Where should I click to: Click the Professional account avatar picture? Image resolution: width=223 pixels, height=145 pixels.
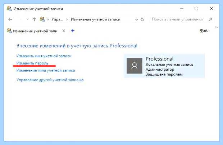click(135, 66)
